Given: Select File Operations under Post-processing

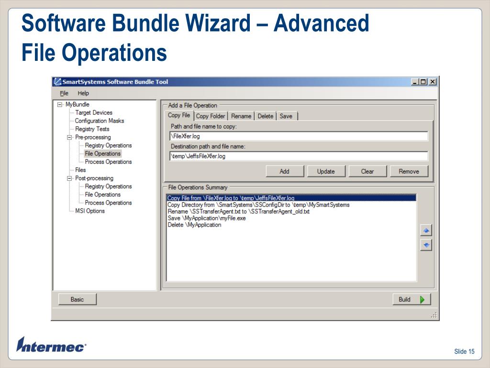Looking at the screenshot, I should tap(102, 195).
